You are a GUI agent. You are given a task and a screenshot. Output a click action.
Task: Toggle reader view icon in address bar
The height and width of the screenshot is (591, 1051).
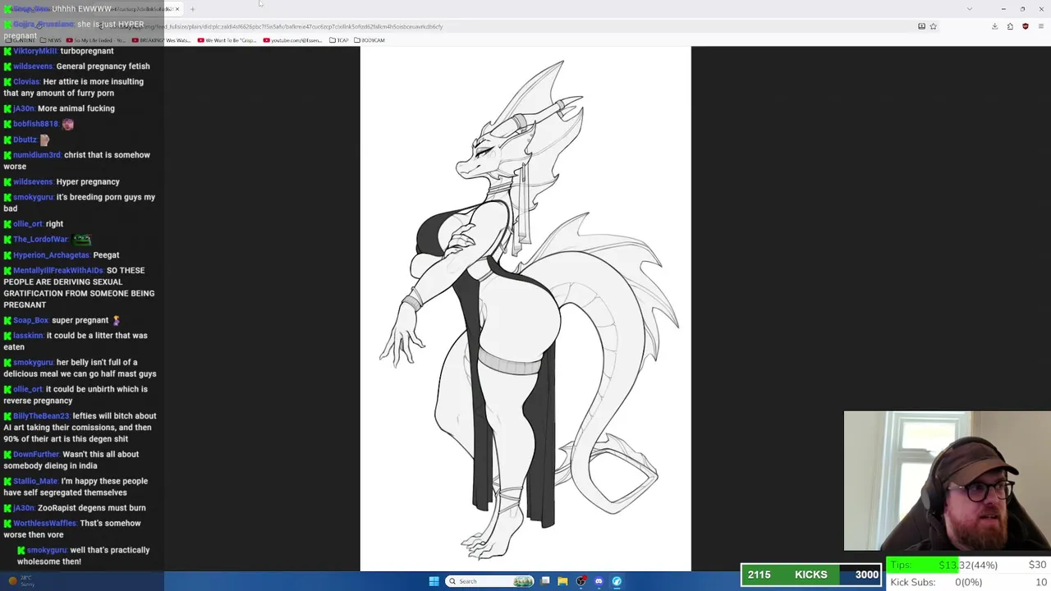point(921,26)
